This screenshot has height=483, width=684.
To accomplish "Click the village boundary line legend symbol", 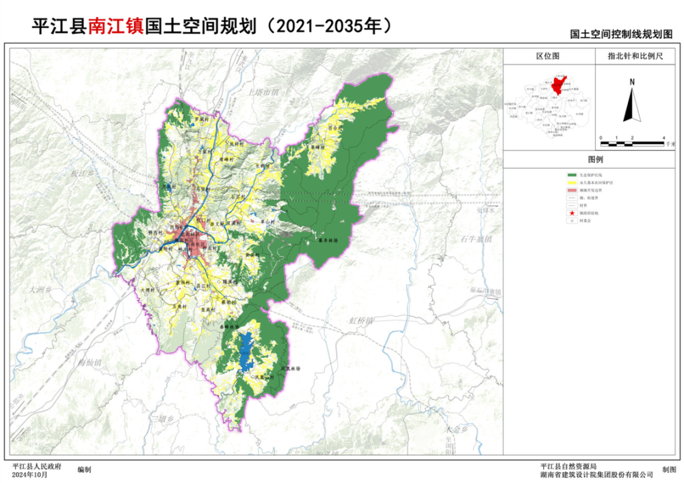I will [x=572, y=207].
